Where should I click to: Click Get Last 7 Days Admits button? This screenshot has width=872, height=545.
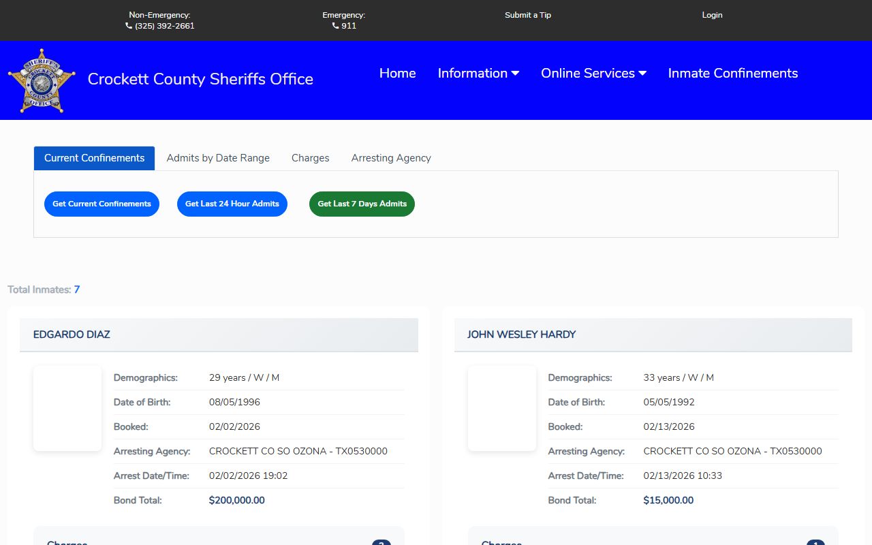click(362, 204)
